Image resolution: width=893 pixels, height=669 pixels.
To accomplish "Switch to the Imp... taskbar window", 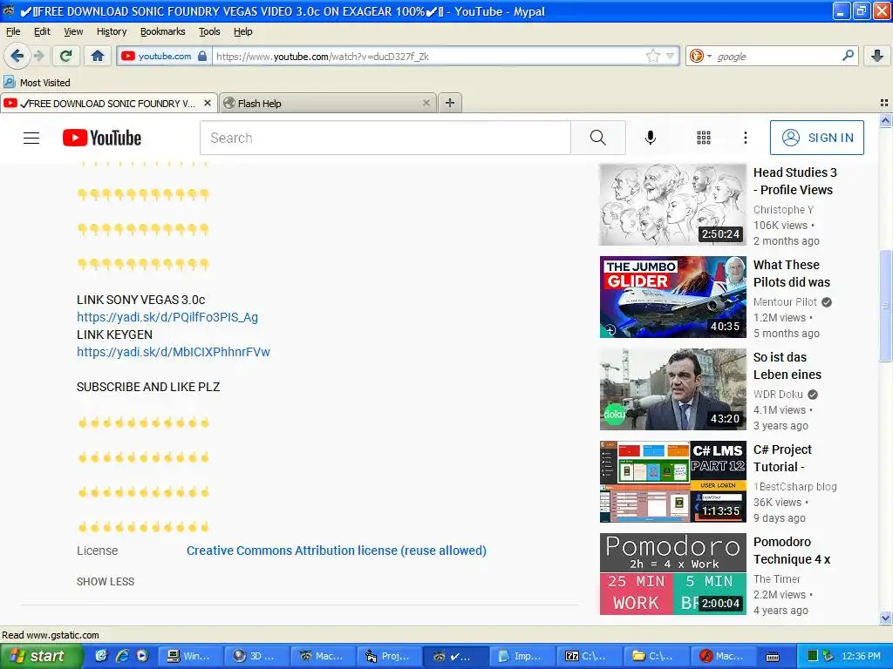I will pos(521,656).
